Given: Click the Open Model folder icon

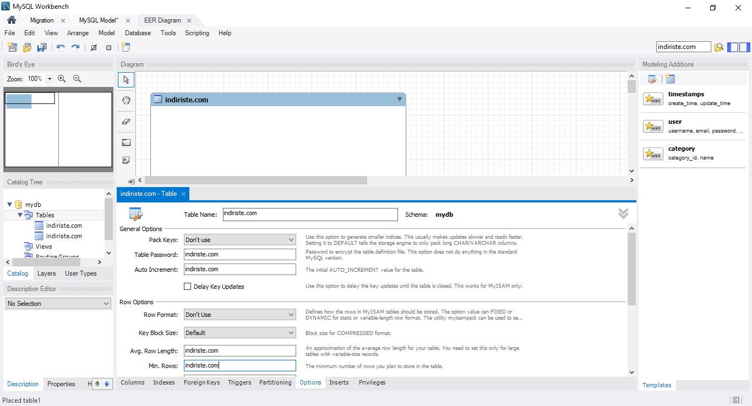Looking at the screenshot, I should coord(27,47).
